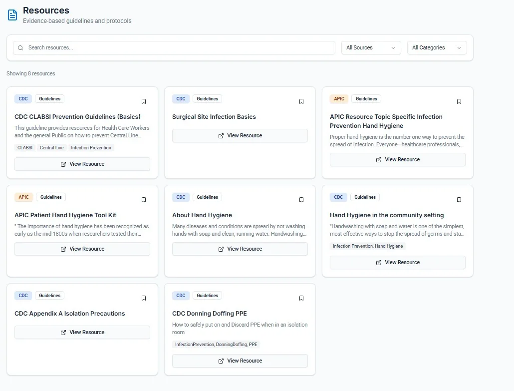
Task: Click CDC badge on Surgical Site Infection card
Action: coord(181,99)
